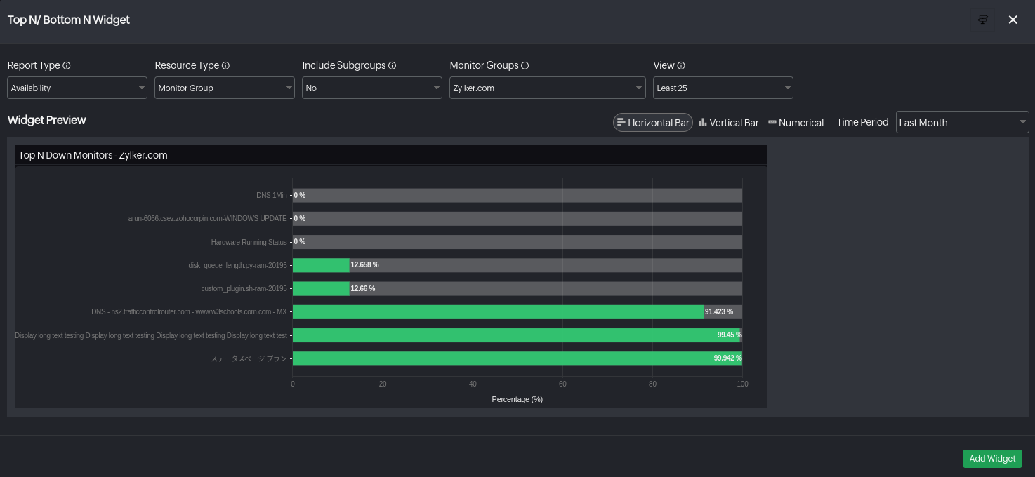
Task: Select the Horizontal Bar chart view
Action: coord(652,123)
